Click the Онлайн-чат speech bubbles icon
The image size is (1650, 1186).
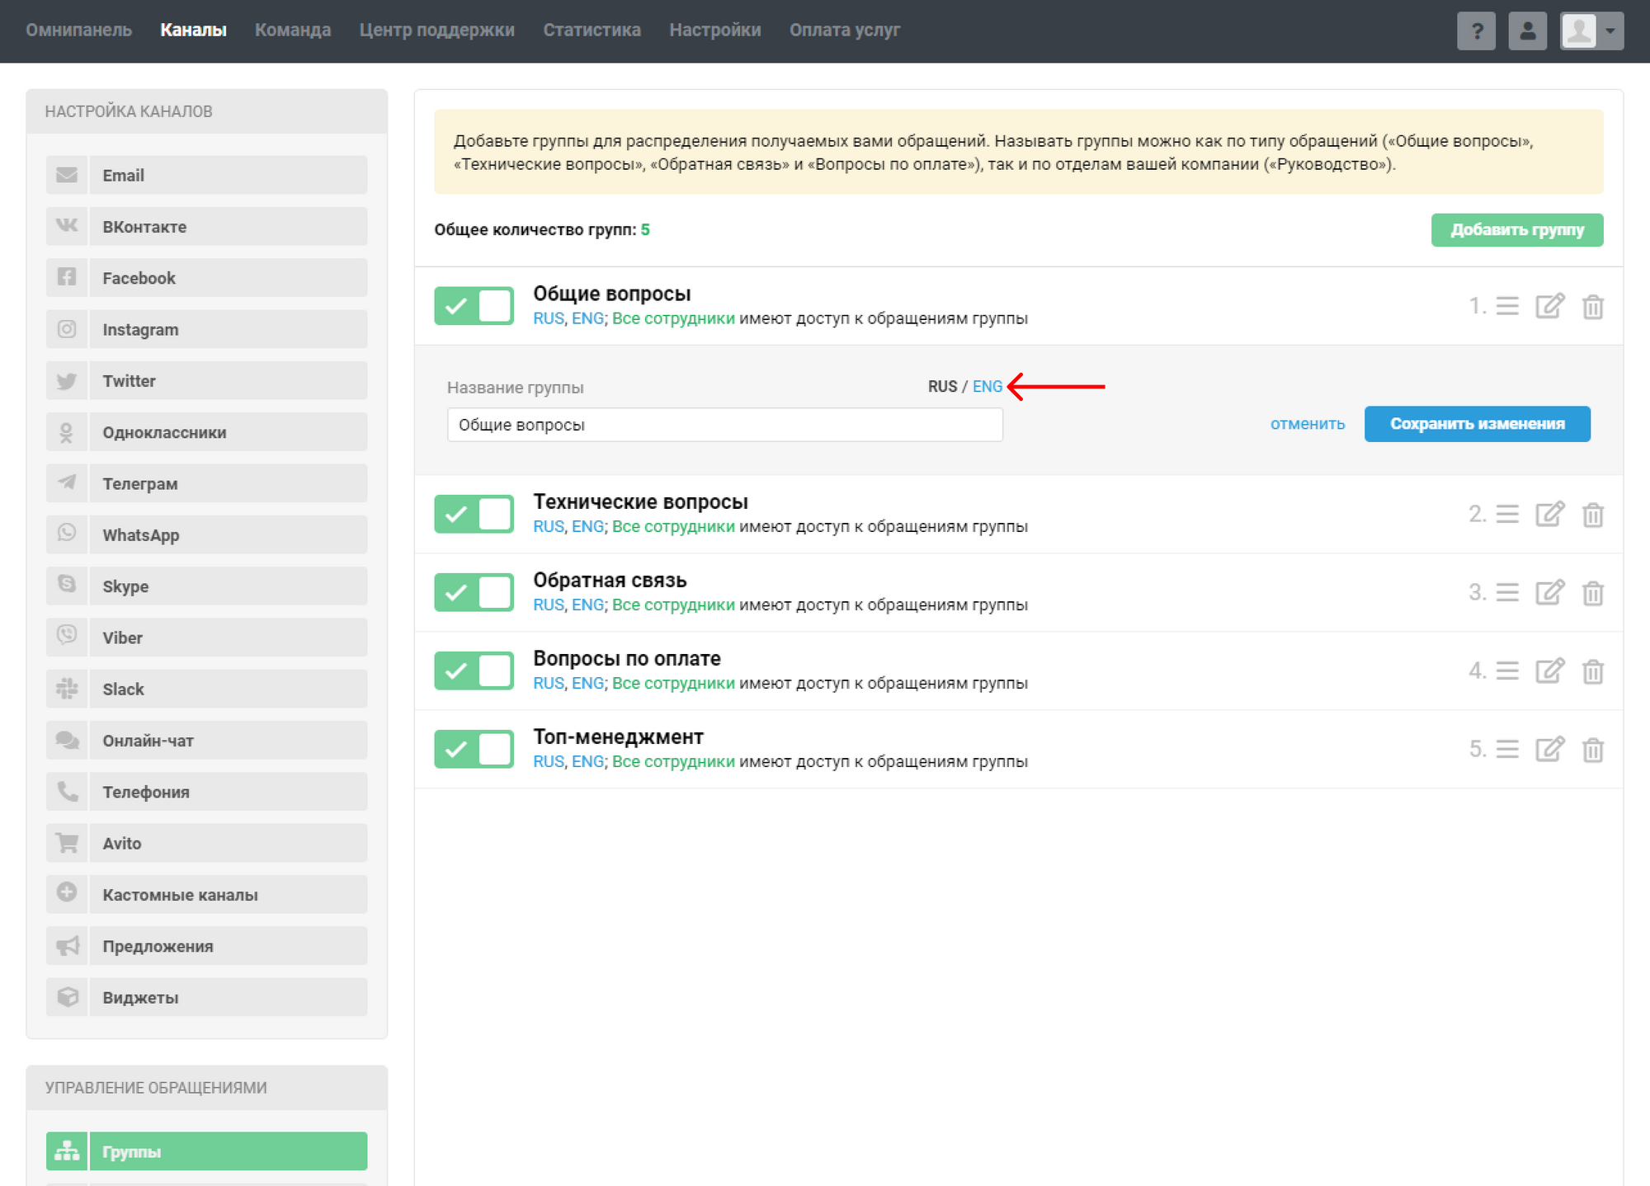coord(67,740)
